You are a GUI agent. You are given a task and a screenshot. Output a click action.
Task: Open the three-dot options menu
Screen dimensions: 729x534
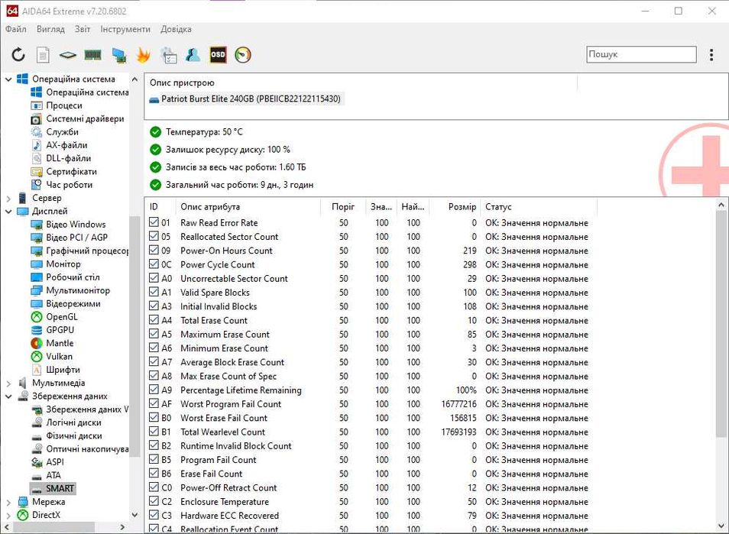[711, 55]
